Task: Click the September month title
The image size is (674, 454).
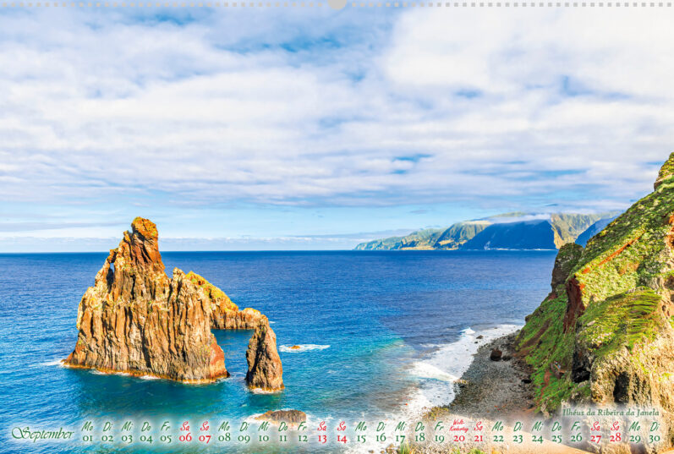Action: pyautogui.click(x=42, y=434)
